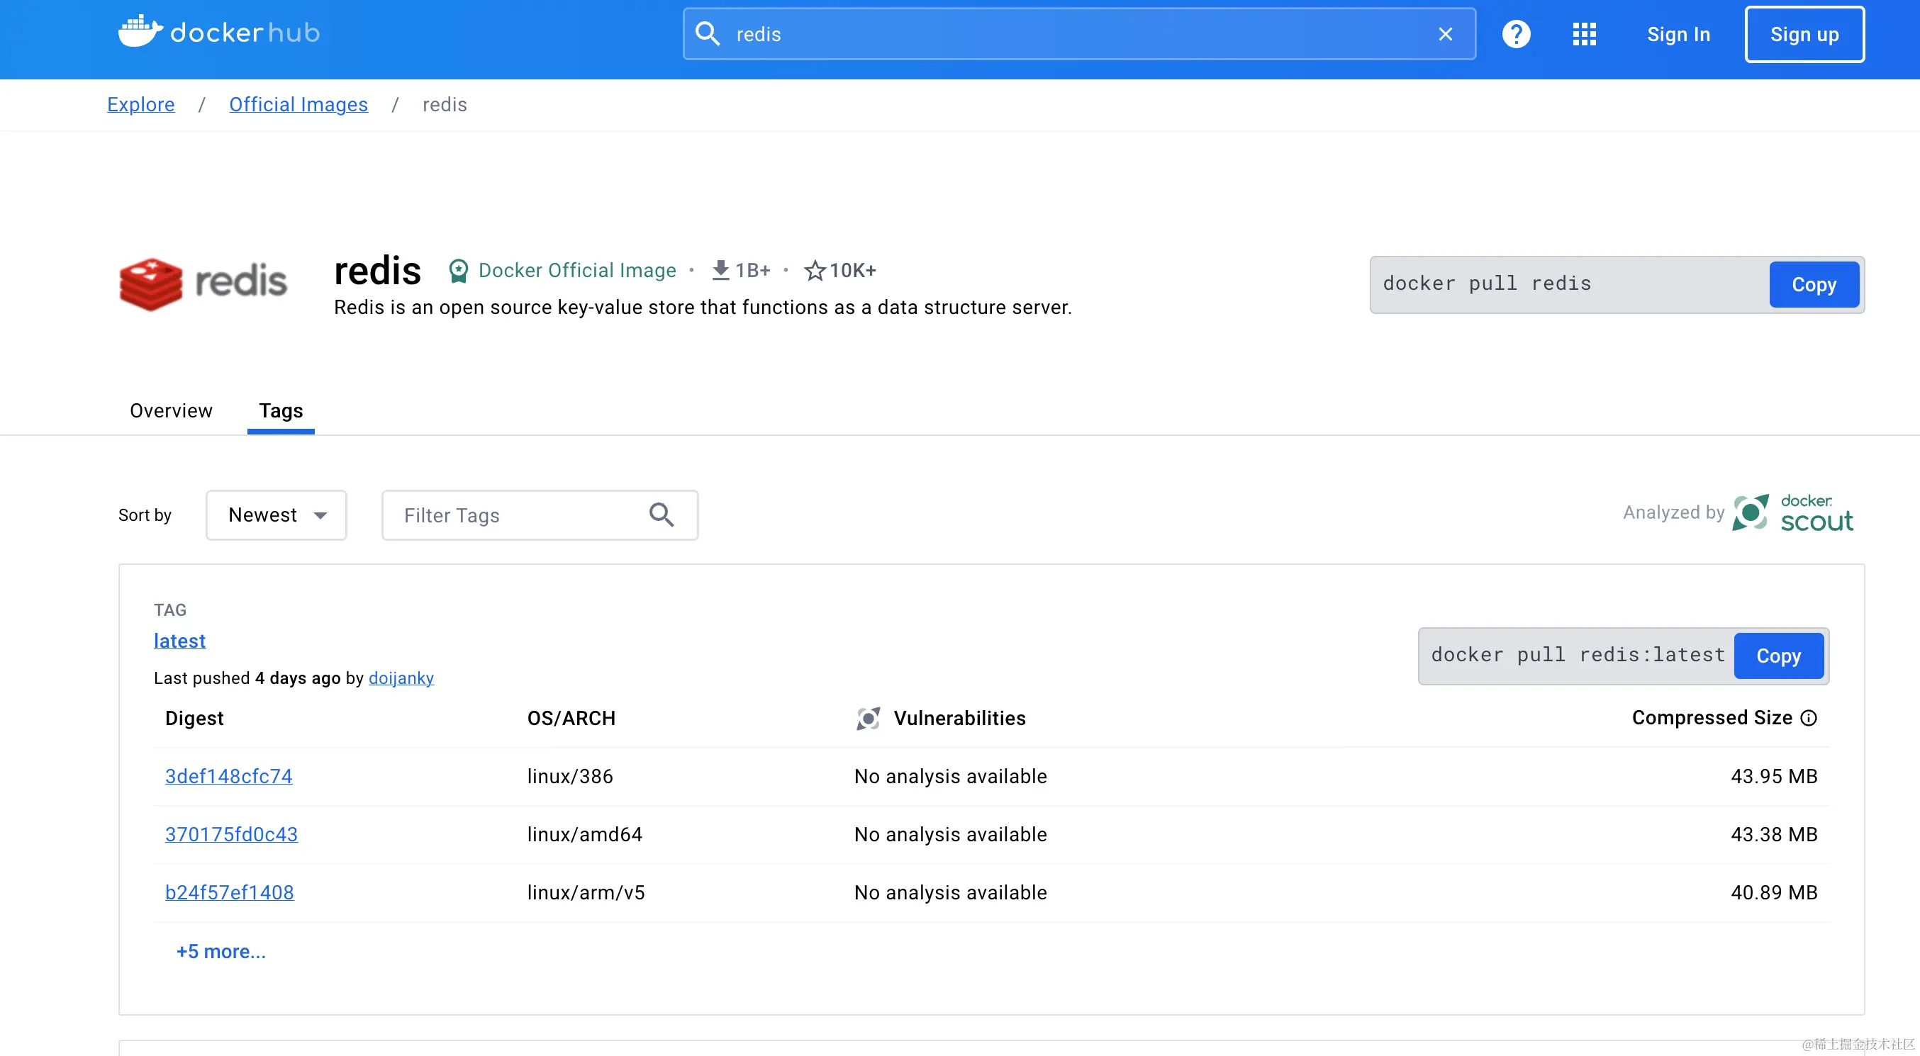Select the Tags tab
This screenshot has width=1920, height=1056.
281,410
